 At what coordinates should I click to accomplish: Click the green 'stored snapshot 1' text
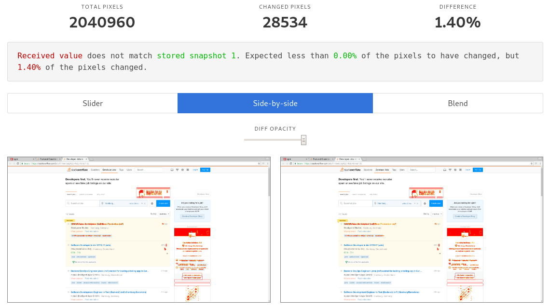point(196,55)
